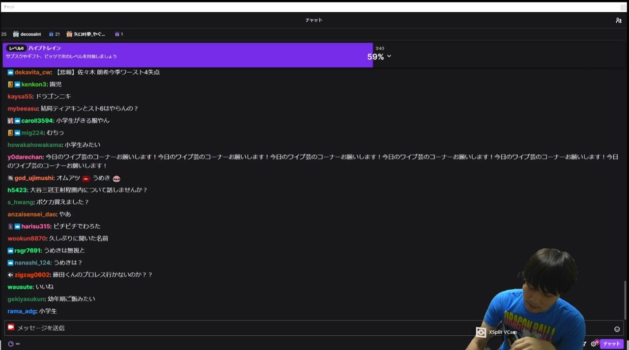
Task: Click the channel points balance icon
Action: [x=11, y=344]
